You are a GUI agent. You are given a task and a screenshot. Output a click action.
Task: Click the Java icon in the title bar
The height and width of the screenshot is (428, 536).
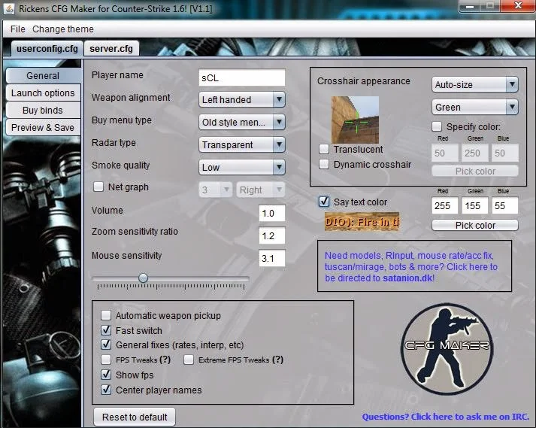9,8
